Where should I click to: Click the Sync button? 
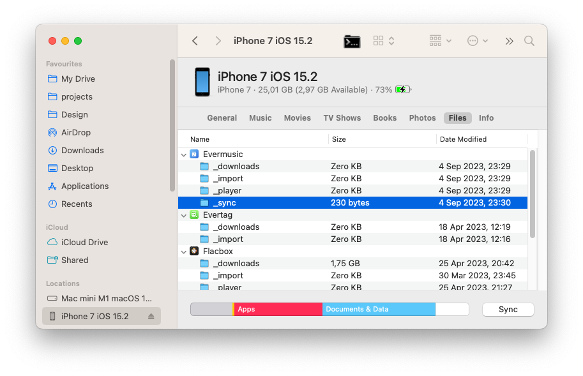[508, 309]
